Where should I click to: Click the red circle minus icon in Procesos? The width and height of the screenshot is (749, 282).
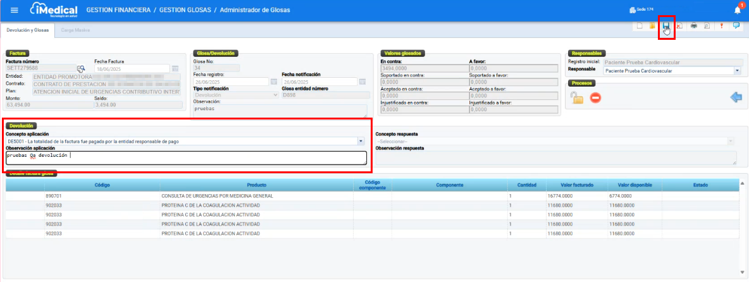595,97
